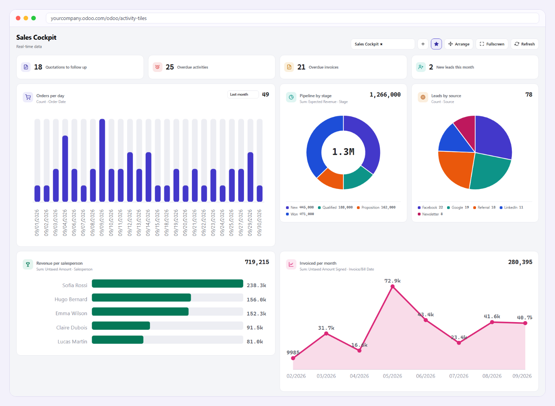Click the Arrange button
The width and height of the screenshot is (555, 406).
point(459,44)
